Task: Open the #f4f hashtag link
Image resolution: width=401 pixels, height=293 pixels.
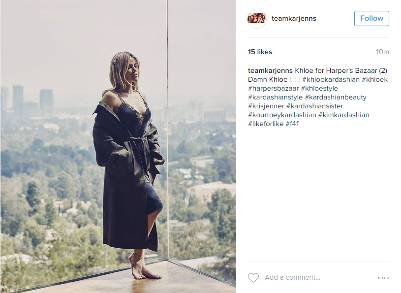Action: 292,124
